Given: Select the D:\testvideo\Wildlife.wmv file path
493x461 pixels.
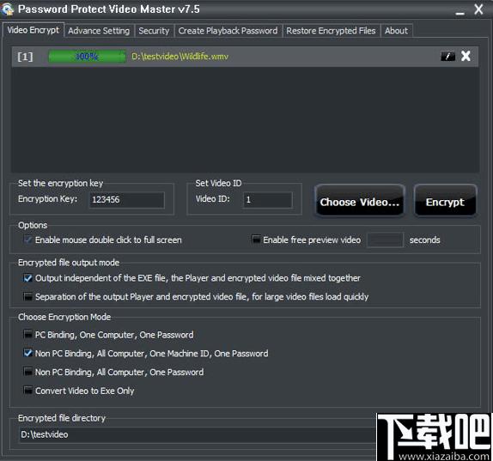Looking at the screenshot, I should (180, 57).
